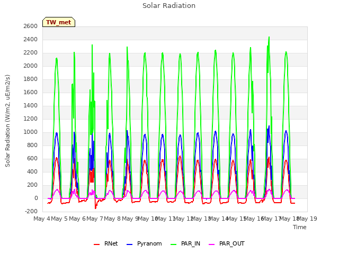
Task: Click the 800 y-axis tick label
Action: click(32, 146)
